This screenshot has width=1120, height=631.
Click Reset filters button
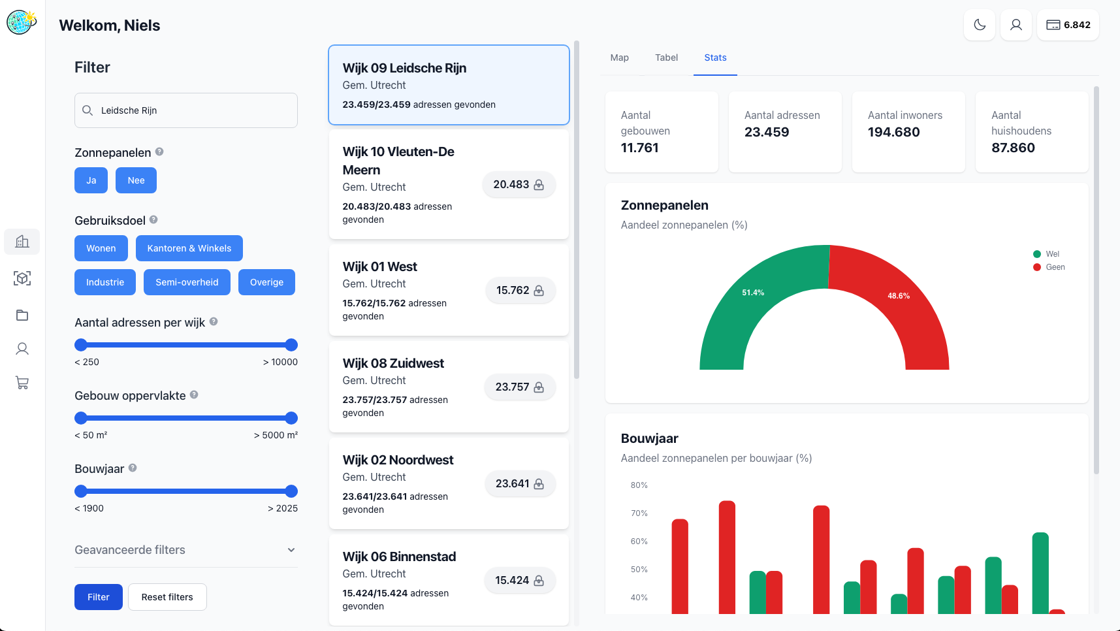[x=167, y=597]
